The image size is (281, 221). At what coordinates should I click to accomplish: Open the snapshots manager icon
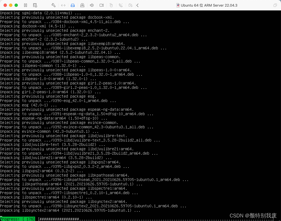tap(35, 5)
